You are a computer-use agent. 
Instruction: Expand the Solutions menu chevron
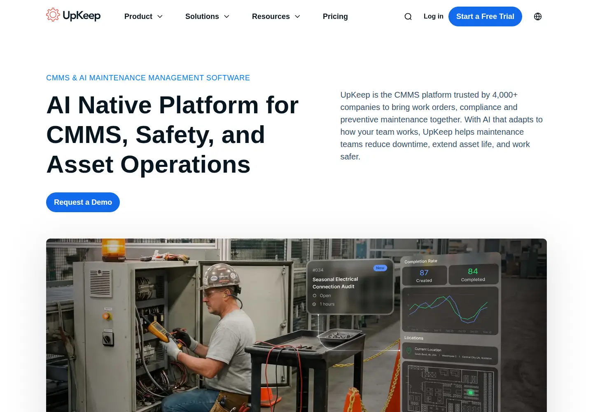tap(226, 16)
